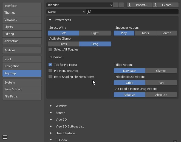Open the File Paths preferences tab
Viewport: 181px width, 142px height.
click(22, 96)
